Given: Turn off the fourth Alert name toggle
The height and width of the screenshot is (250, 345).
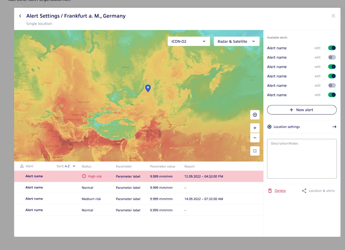Looking at the screenshot, I should [x=332, y=76].
